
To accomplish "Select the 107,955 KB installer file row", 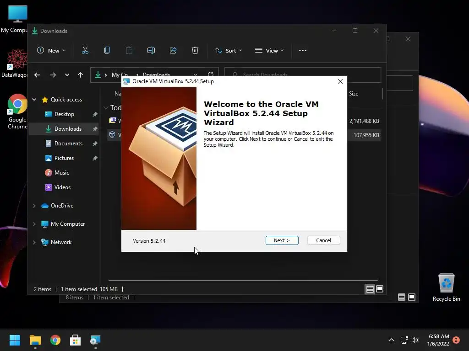I will (x=244, y=135).
